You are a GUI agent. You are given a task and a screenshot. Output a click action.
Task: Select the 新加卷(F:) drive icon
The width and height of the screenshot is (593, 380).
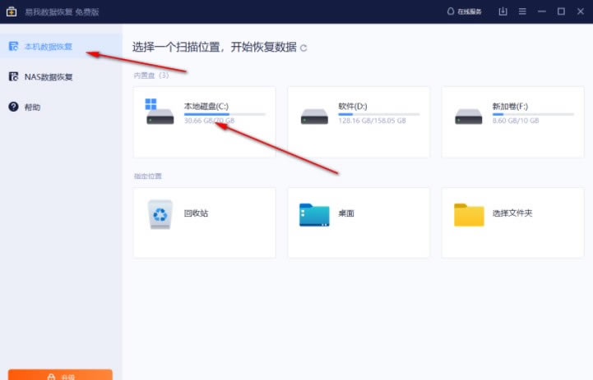pyautogui.click(x=468, y=115)
